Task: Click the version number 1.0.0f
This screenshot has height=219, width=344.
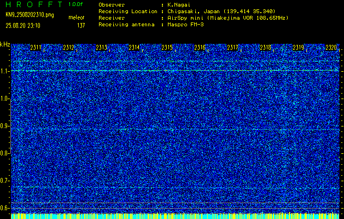Action: pyautogui.click(x=75, y=4)
